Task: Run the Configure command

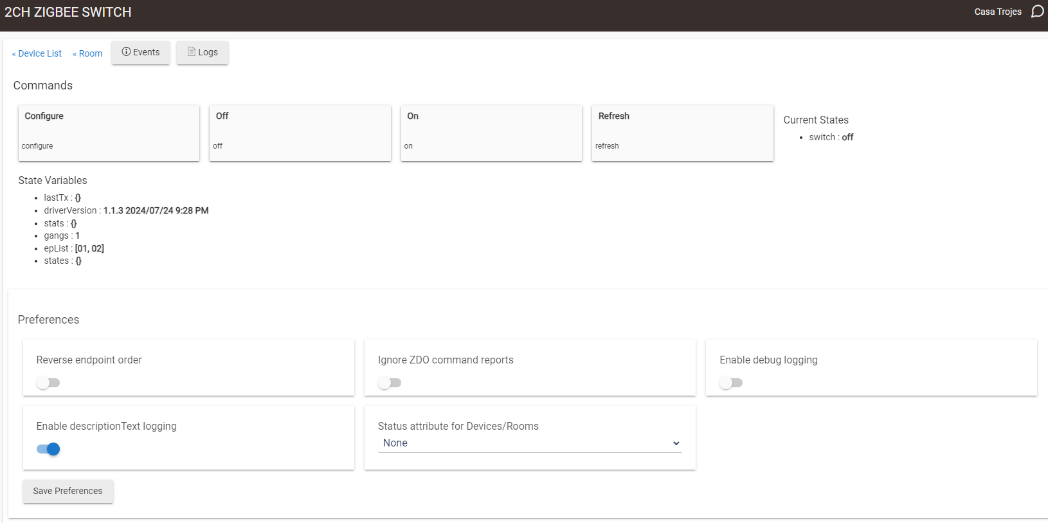Action: 109,133
